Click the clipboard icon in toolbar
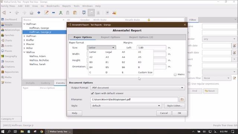Image resolution: width=238 pixels, height=134 pixels. click(68, 13)
